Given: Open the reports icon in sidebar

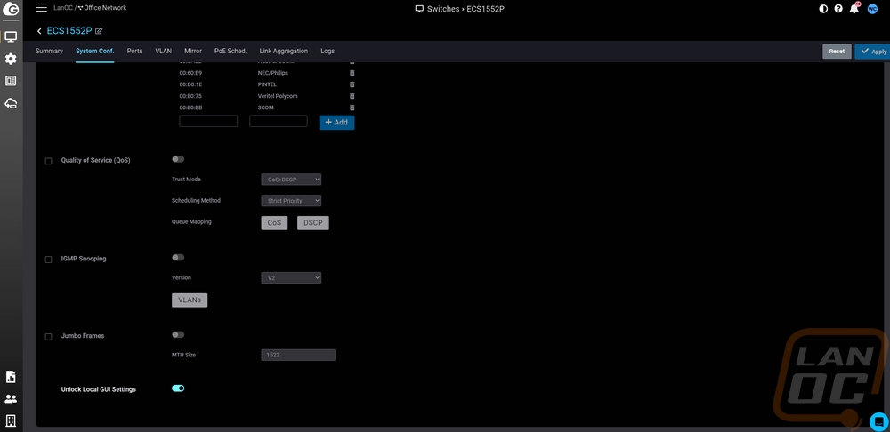Looking at the screenshot, I should tap(11, 377).
